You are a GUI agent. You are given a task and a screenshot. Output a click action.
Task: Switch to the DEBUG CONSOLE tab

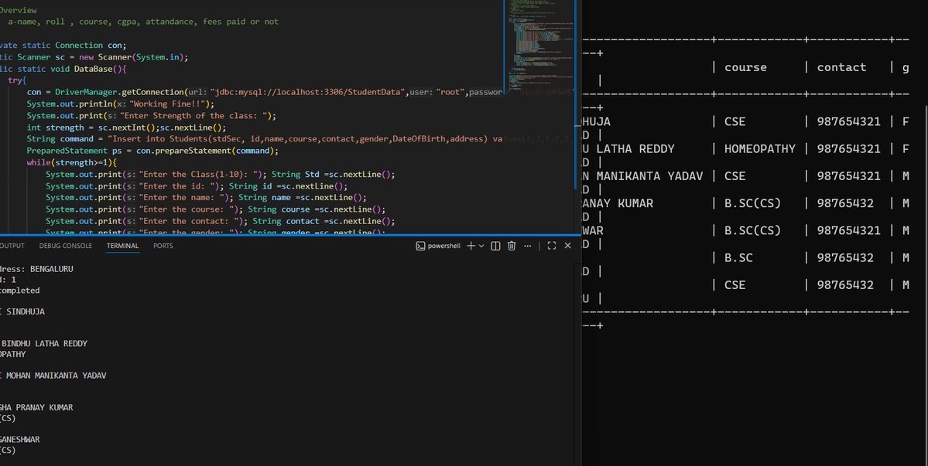click(65, 246)
